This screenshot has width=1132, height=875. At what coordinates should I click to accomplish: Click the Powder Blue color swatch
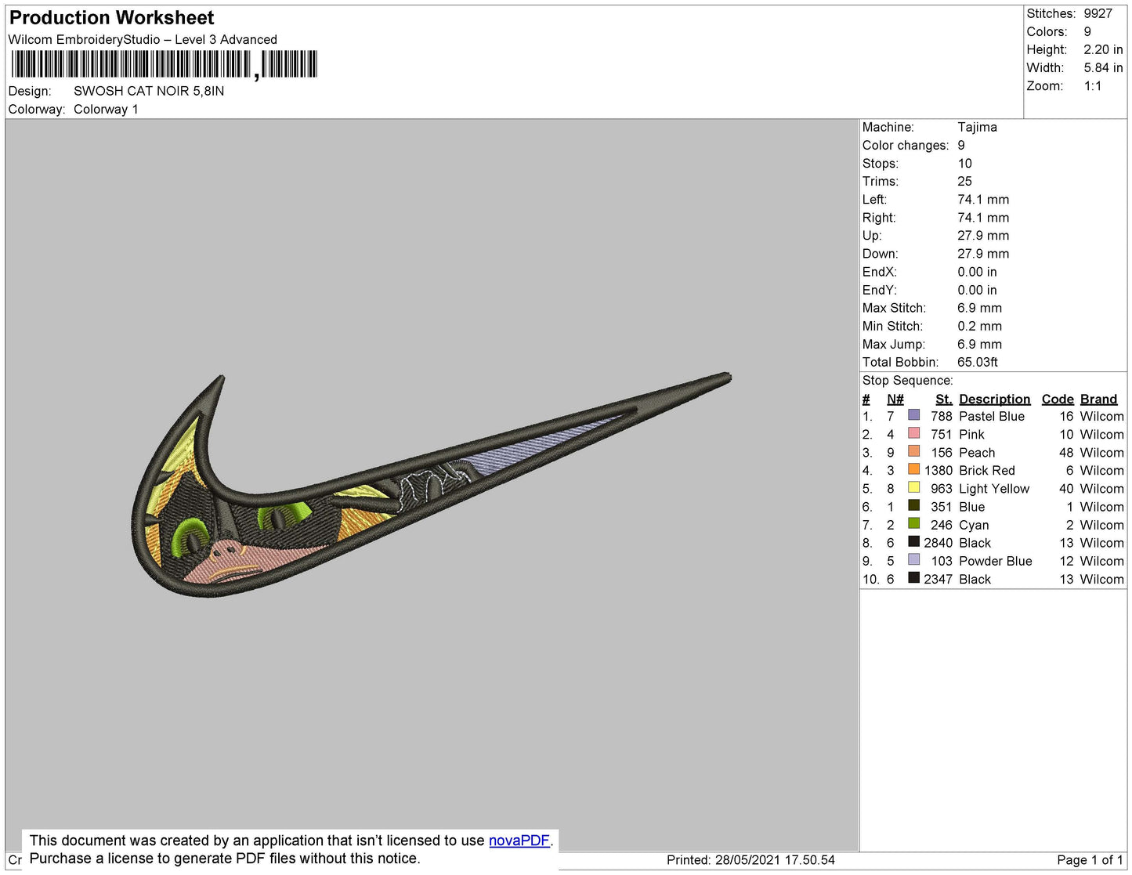(x=913, y=559)
